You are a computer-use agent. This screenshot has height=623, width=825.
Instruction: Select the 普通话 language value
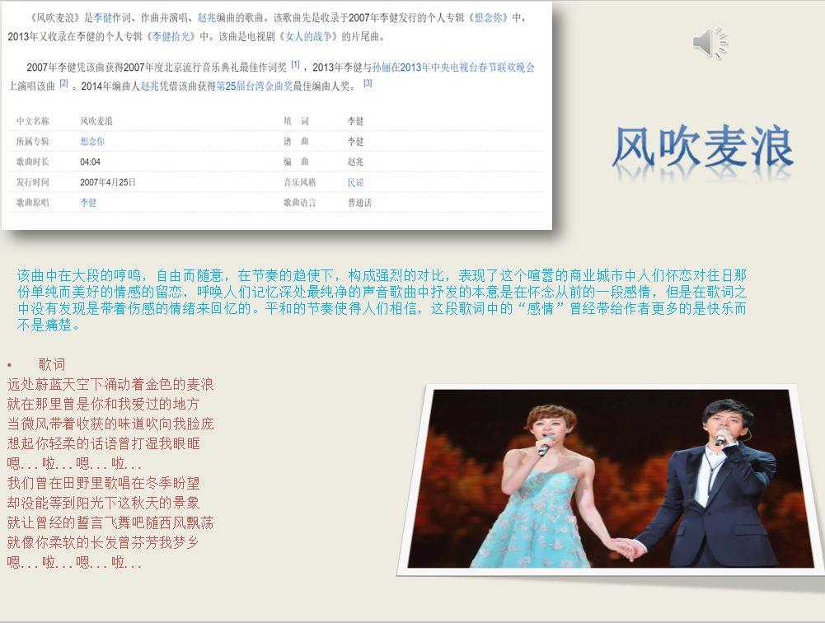click(x=359, y=203)
